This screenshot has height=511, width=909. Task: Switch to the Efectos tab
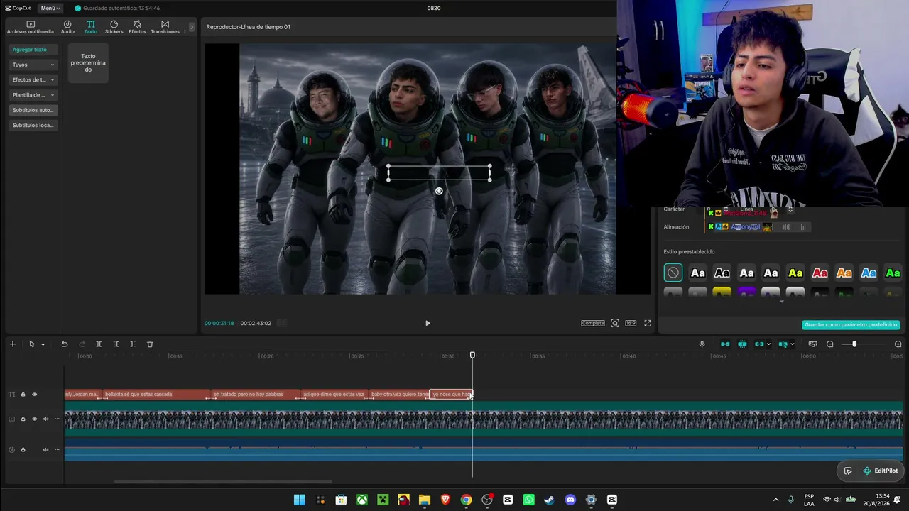pyautogui.click(x=137, y=27)
